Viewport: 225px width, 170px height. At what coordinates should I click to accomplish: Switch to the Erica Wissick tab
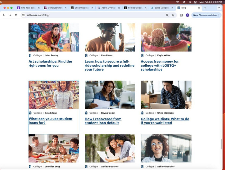click(82, 8)
